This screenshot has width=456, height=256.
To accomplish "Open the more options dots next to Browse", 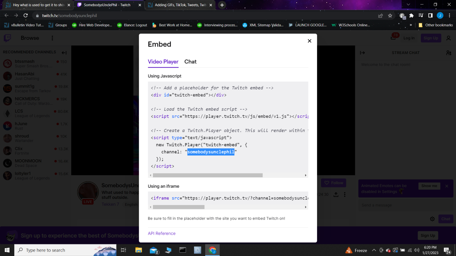I will 52,38.
